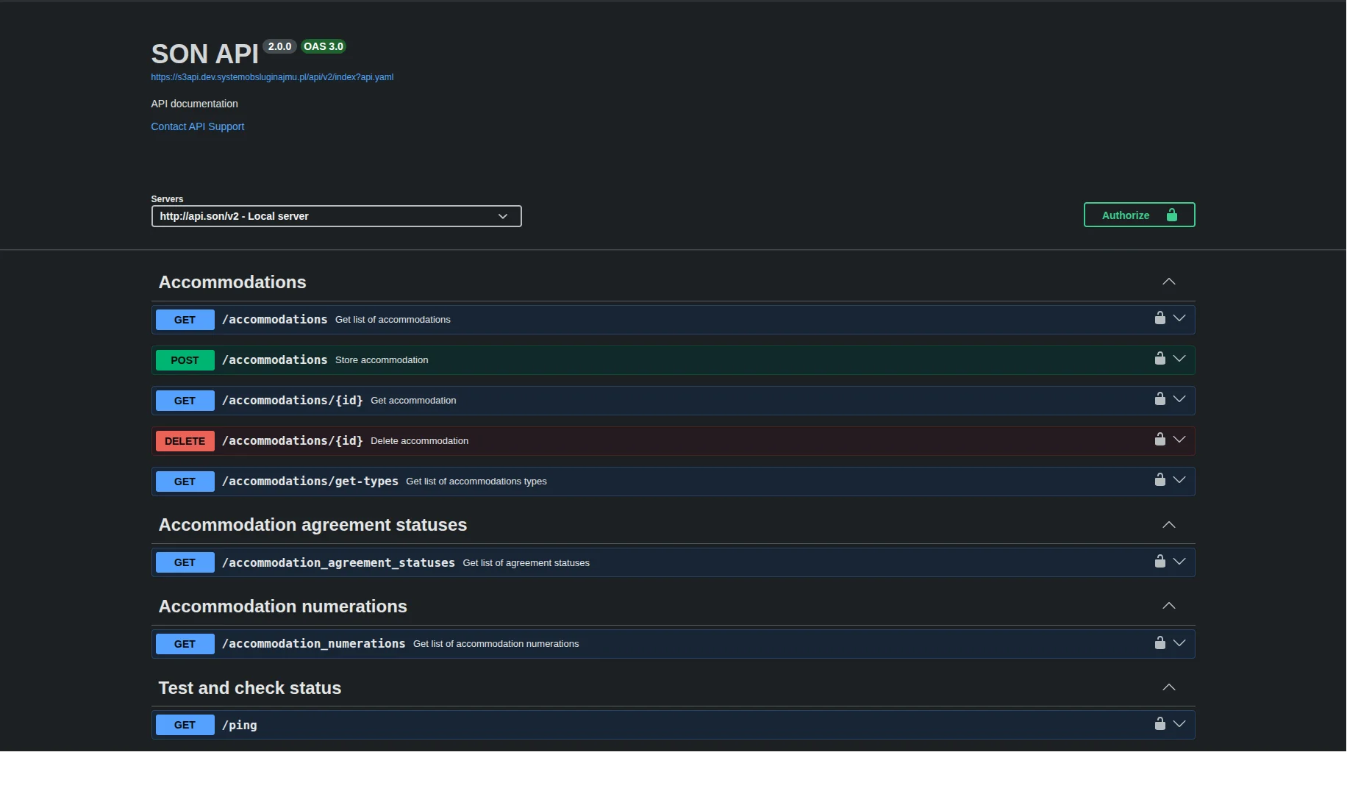Expand the /ping endpoint chevron
Image resolution: width=1347 pixels, height=791 pixels.
(x=1179, y=724)
